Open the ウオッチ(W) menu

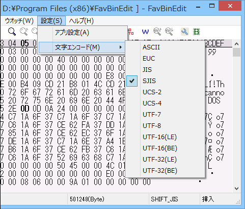19,21
